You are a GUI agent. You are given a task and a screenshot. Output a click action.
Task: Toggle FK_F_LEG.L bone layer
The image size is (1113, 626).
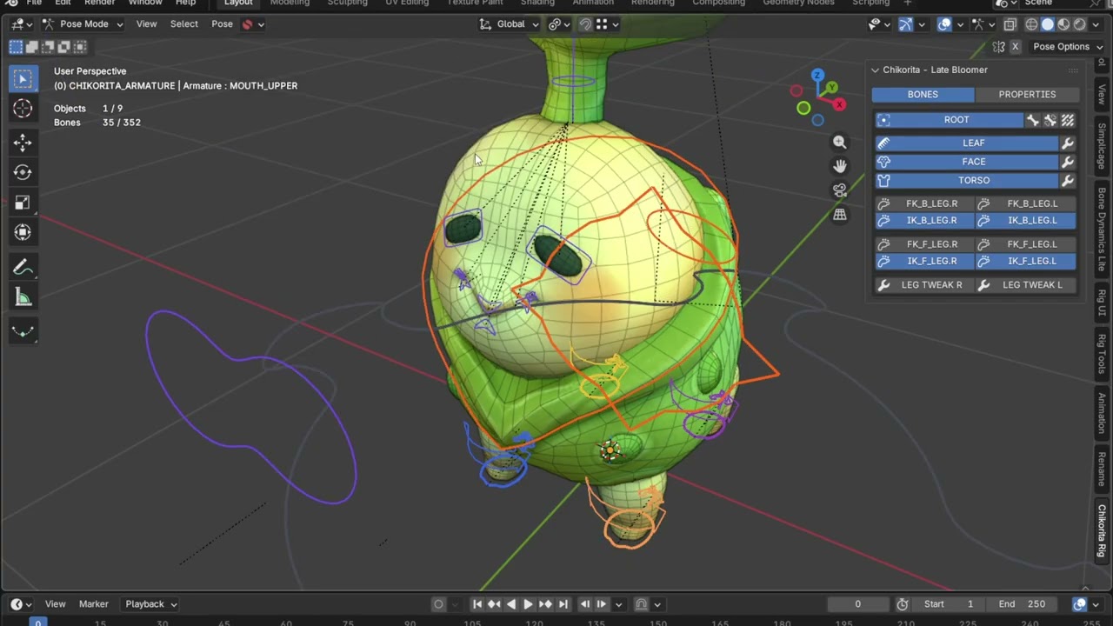[1026, 244]
